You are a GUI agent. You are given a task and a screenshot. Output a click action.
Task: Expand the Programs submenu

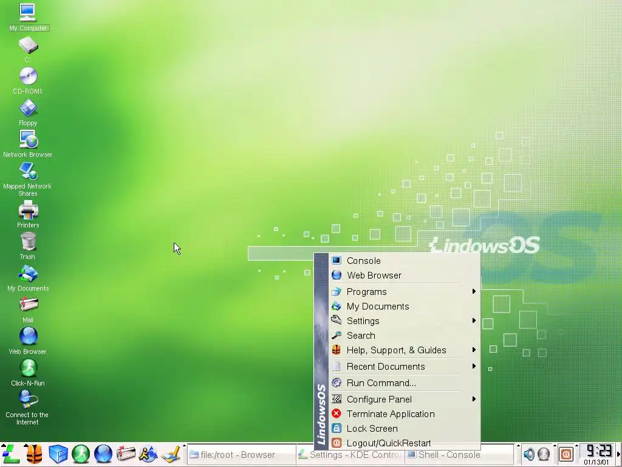[x=405, y=291]
